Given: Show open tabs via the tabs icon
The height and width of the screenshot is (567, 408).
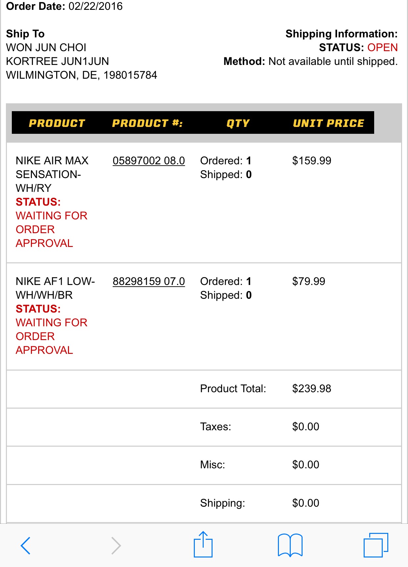Looking at the screenshot, I should pyautogui.click(x=375, y=545).
